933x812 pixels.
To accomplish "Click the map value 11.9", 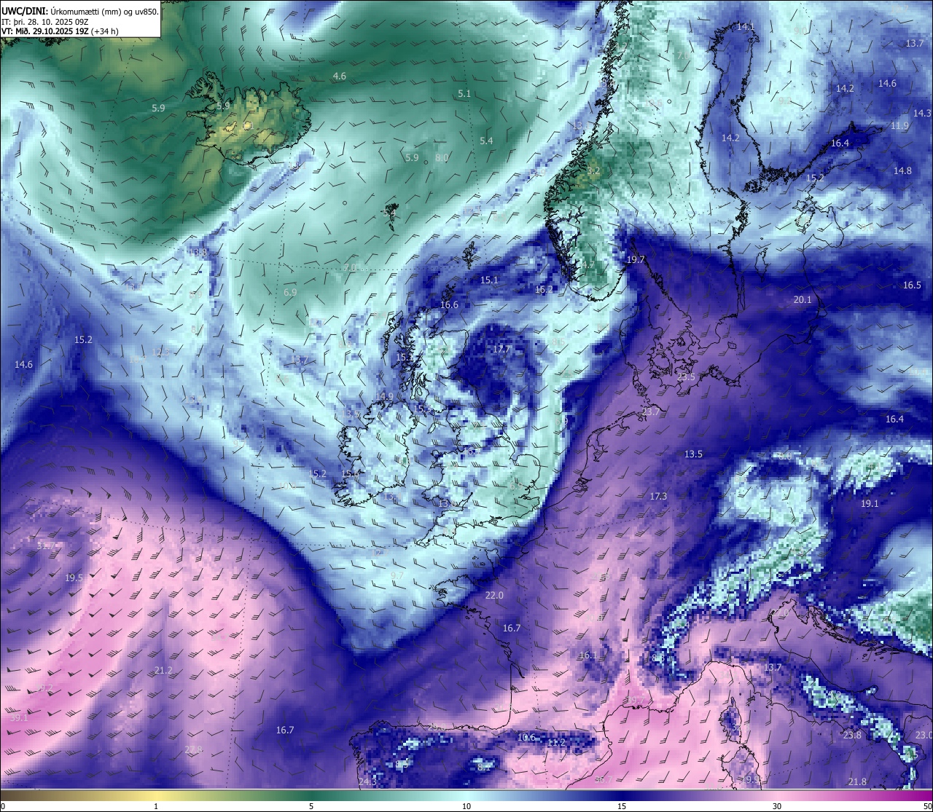I will (x=900, y=126).
